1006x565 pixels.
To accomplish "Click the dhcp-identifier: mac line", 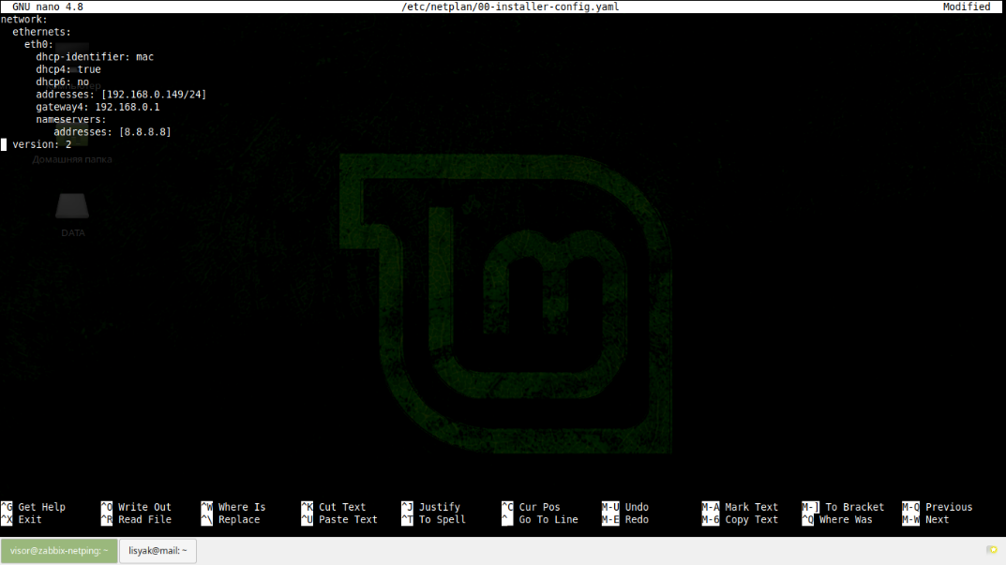I will point(94,57).
